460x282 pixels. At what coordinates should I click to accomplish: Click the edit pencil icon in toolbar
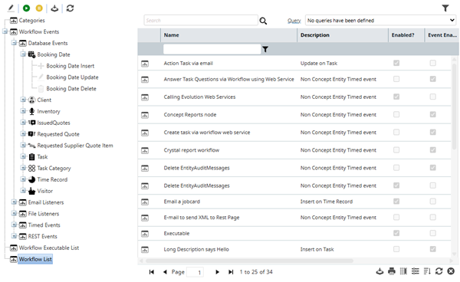coord(11,8)
